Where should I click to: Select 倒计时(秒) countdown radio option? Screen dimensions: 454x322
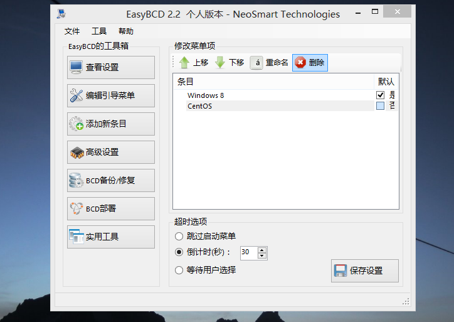pyautogui.click(x=203, y=252)
